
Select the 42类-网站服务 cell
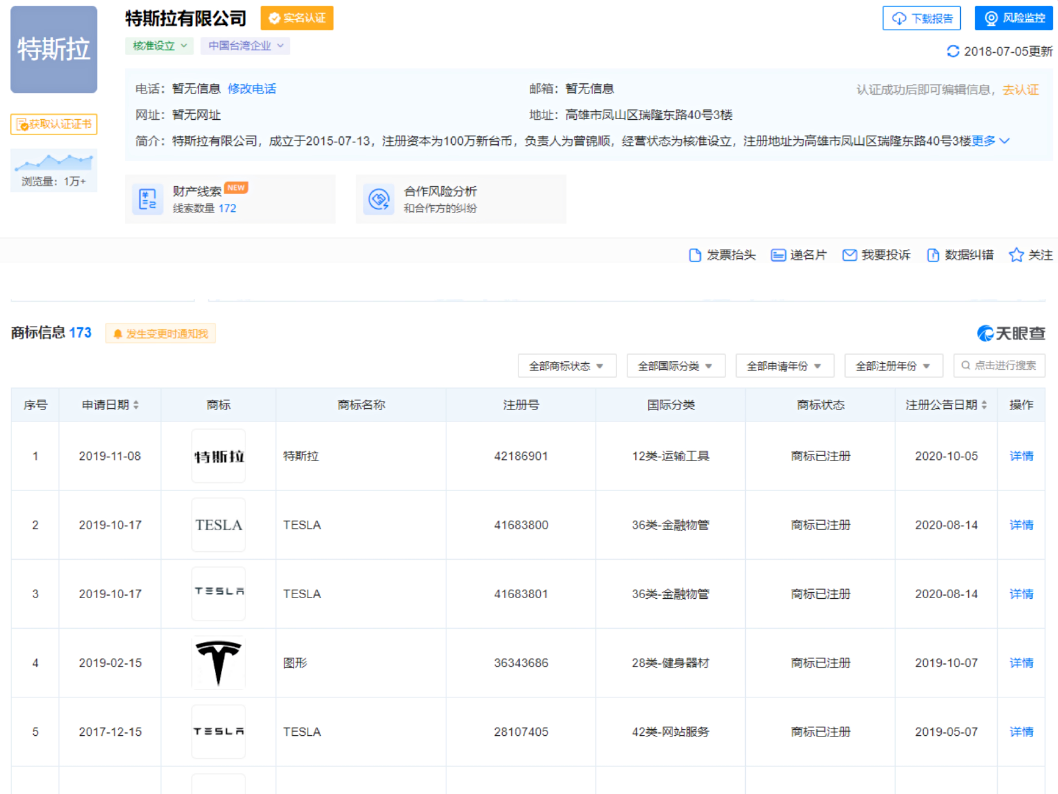(x=671, y=732)
